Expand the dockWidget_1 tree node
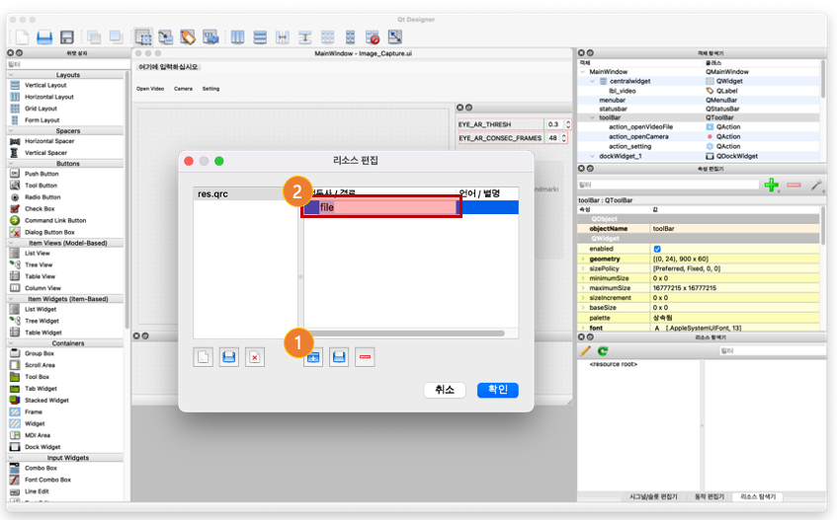 pos(593,156)
